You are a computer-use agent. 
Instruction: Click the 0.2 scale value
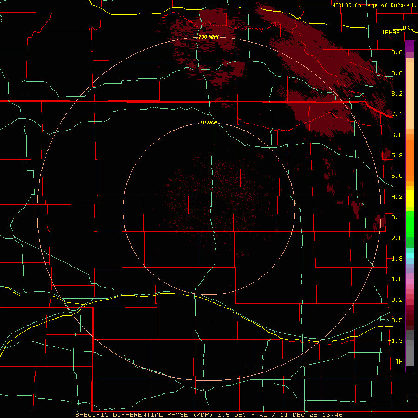[x=397, y=300]
